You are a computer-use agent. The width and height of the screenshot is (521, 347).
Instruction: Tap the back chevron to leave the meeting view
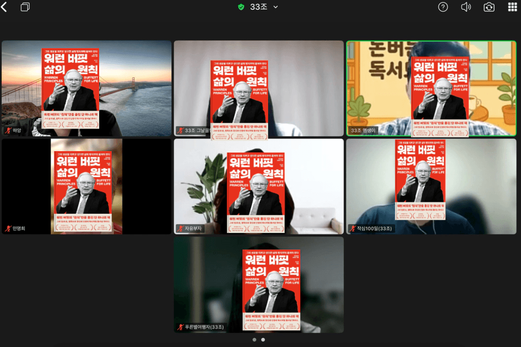click(x=4, y=7)
